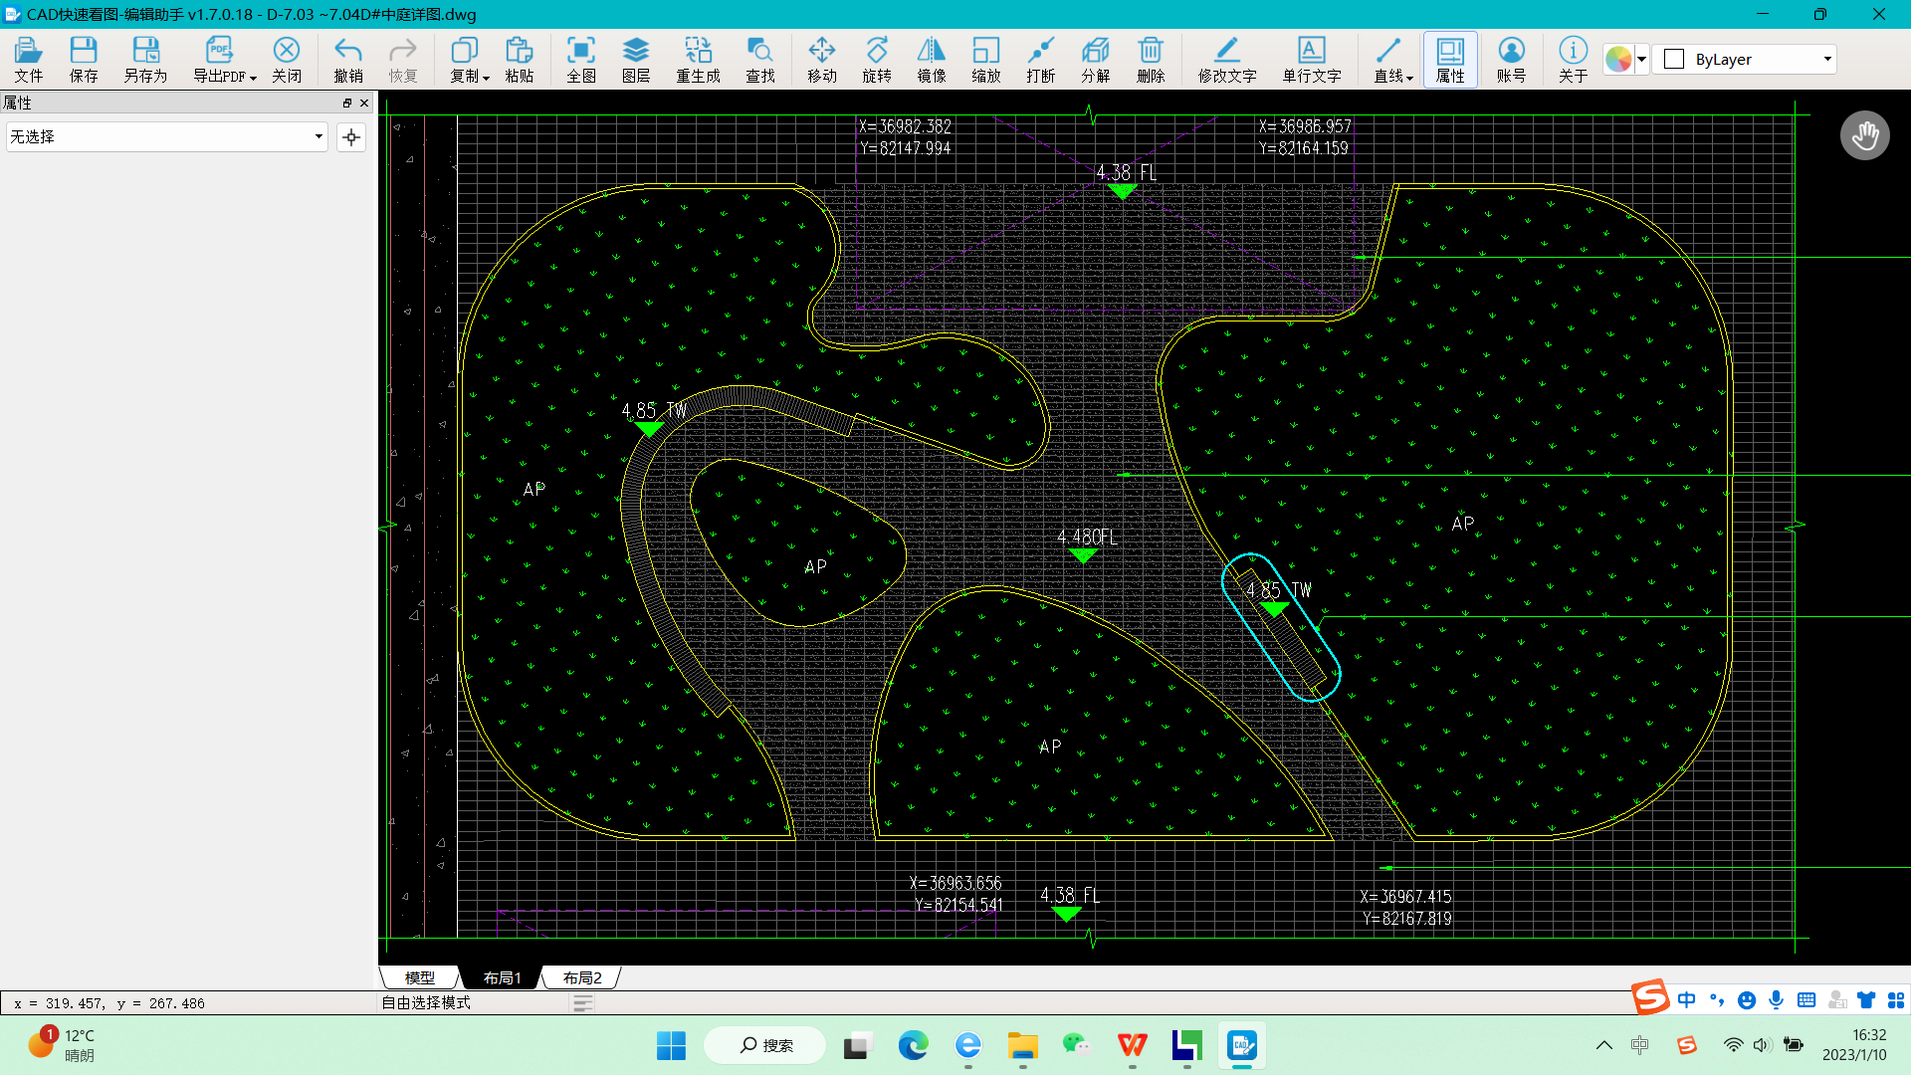
Task: Select the 单行文字 (Single-line Text) tool
Action: 1312,59
